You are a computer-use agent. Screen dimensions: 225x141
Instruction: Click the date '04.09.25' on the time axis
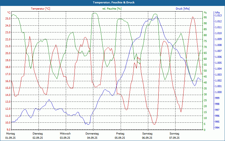click(x=92, y=138)
